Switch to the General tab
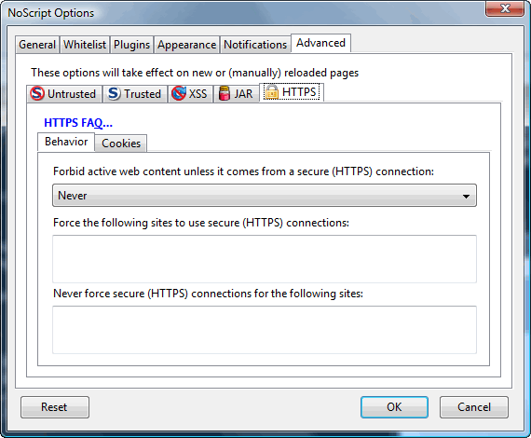 click(x=37, y=45)
